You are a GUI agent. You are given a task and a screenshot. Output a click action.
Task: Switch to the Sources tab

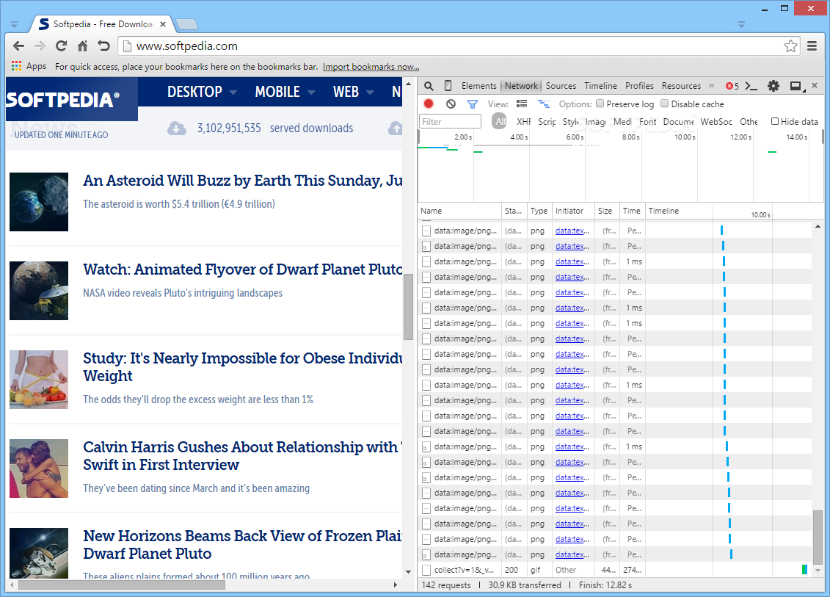[x=561, y=86]
